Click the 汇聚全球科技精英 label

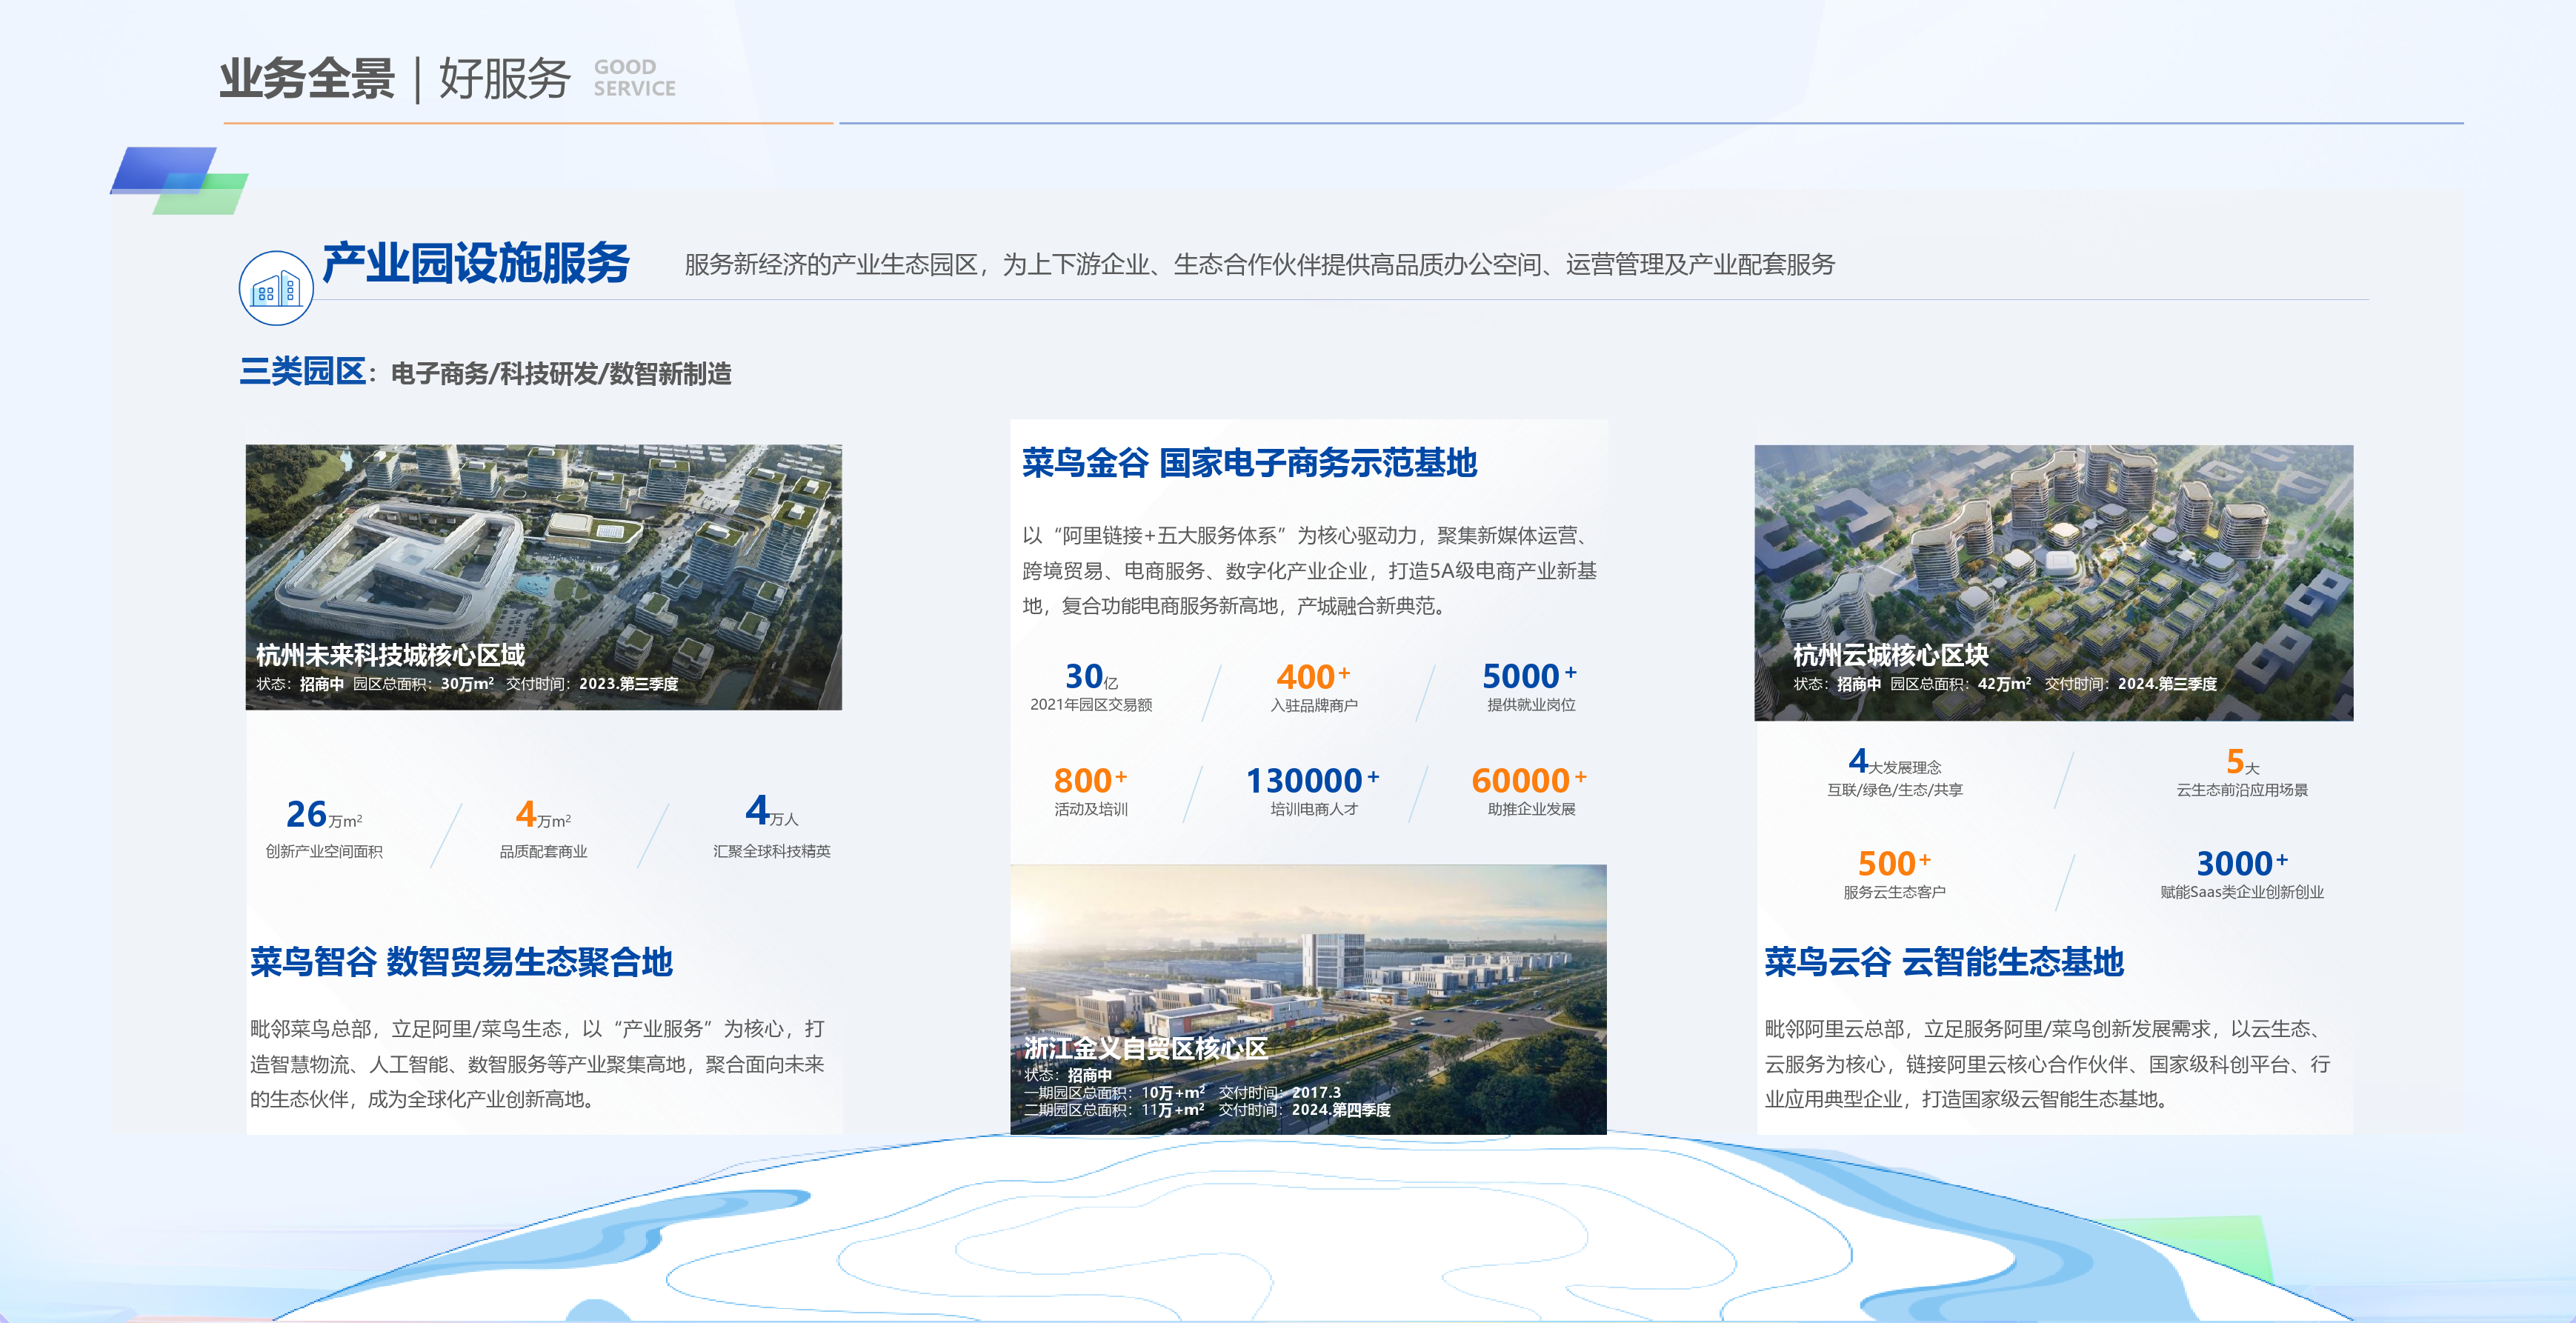click(x=772, y=851)
